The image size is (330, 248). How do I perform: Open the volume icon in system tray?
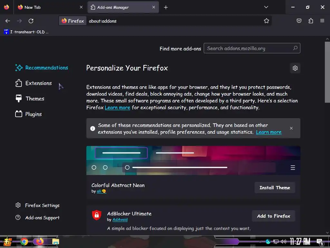tap(284, 242)
